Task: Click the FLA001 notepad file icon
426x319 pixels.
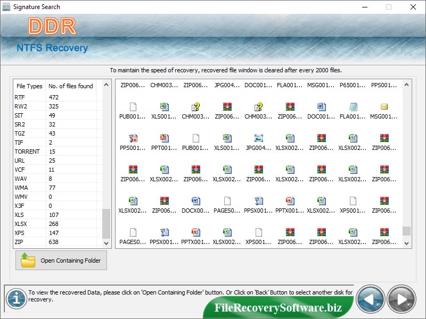Action: pos(353,107)
